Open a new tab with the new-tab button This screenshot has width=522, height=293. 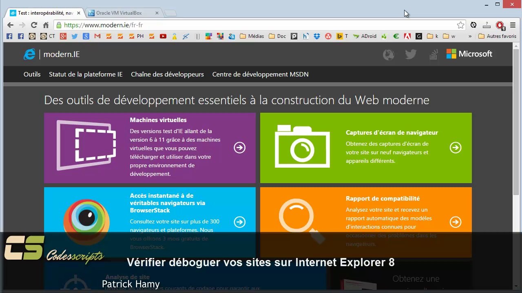tap(170, 13)
